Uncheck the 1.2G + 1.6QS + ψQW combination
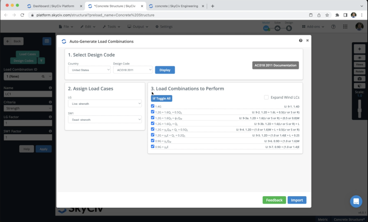This screenshot has width=368, height=222. 153,118
